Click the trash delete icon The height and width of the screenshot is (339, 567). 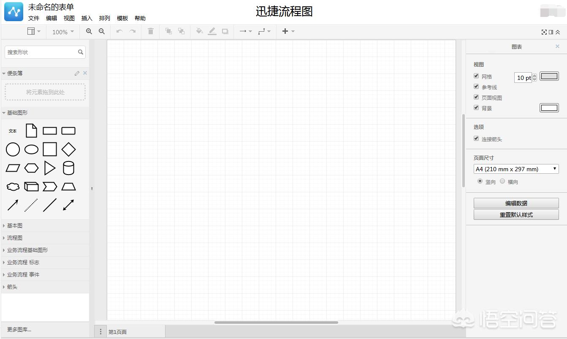[x=150, y=31]
